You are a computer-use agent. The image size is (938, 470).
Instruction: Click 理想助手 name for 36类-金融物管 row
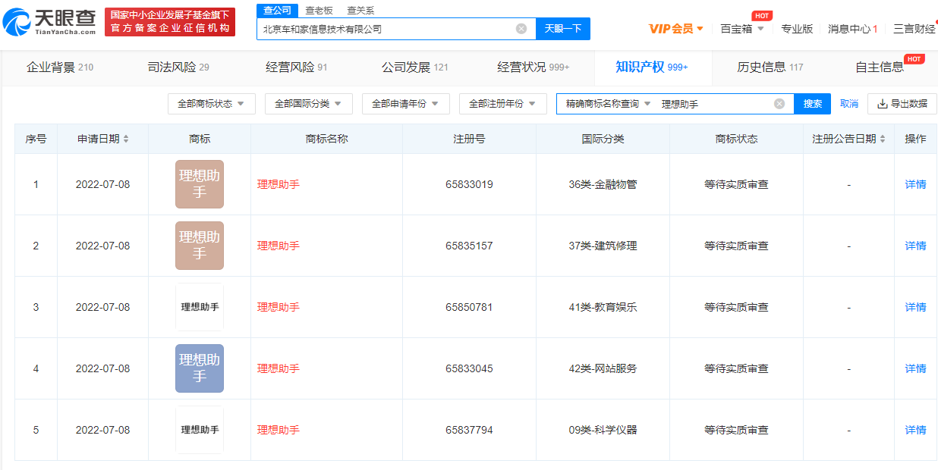tap(279, 184)
